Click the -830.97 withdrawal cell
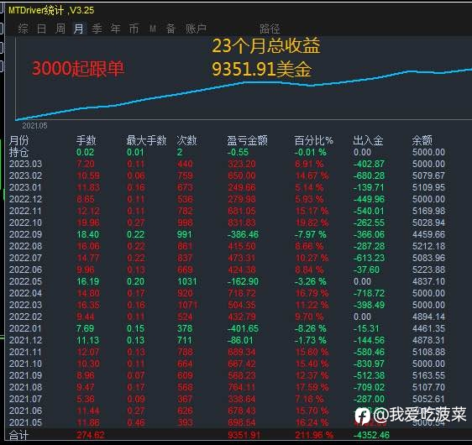Image resolution: width=472 pixels, height=445 pixels. pyautogui.click(x=369, y=364)
